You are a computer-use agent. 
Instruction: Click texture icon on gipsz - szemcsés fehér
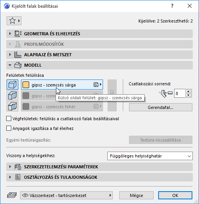[x=96, y=106]
